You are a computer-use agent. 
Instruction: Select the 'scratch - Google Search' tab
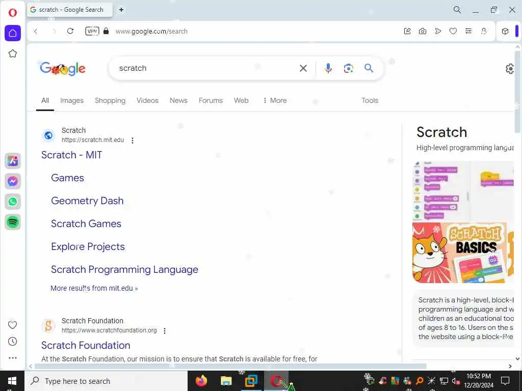pyautogui.click(x=69, y=10)
